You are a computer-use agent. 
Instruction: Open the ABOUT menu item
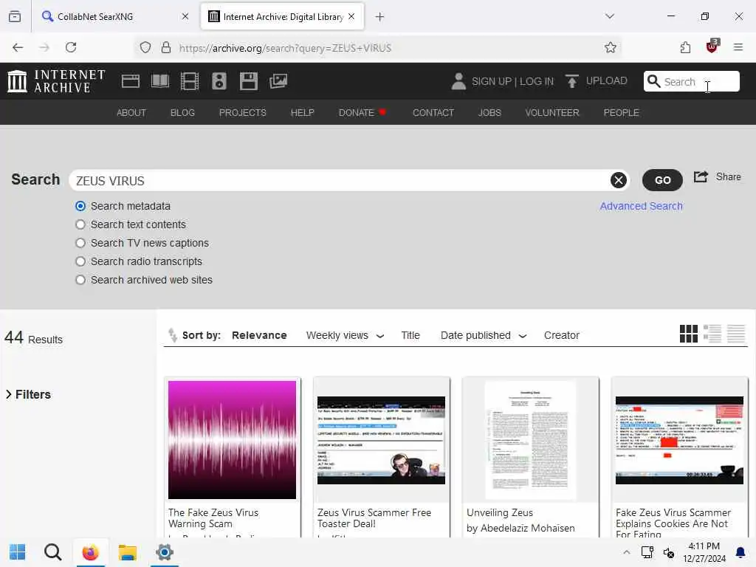[x=131, y=113]
